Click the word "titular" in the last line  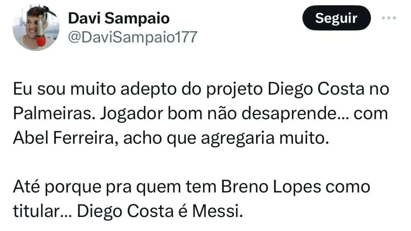tap(37, 211)
